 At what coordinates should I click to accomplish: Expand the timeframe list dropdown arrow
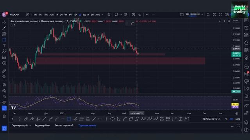102,15
